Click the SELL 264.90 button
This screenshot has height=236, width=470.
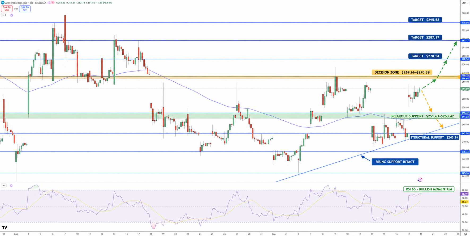tap(7, 9)
